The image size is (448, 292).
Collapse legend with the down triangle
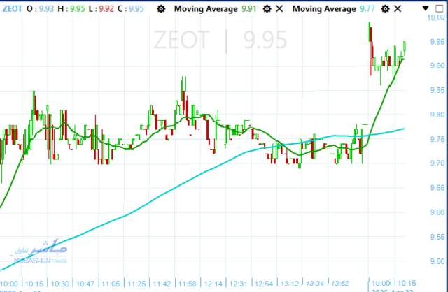pyautogui.click(x=426, y=8)
